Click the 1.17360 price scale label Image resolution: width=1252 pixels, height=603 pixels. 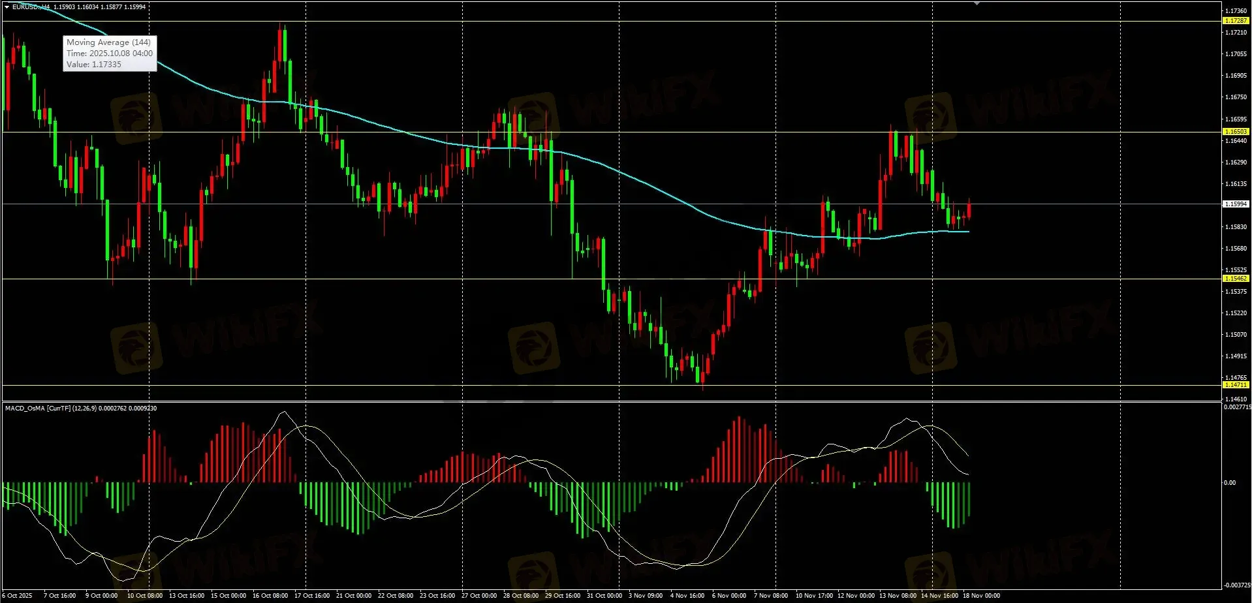[1236, 11]
